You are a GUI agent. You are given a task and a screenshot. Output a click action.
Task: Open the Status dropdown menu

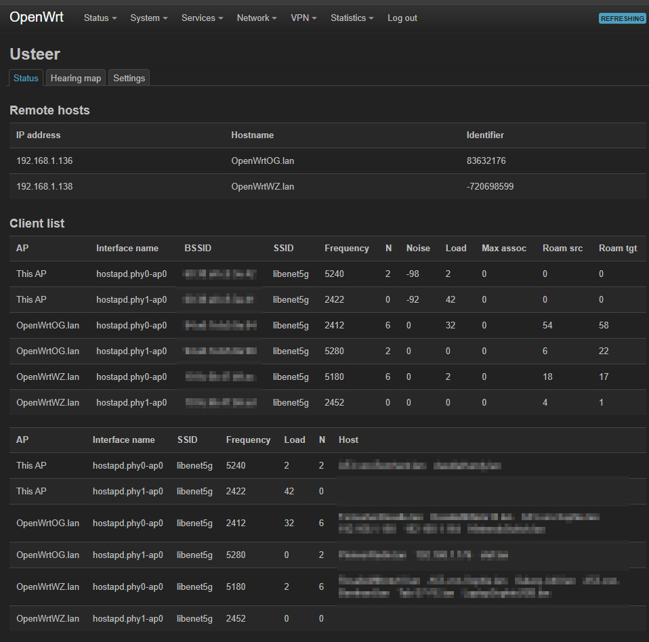pyautogui.click(x=100, y=18)
